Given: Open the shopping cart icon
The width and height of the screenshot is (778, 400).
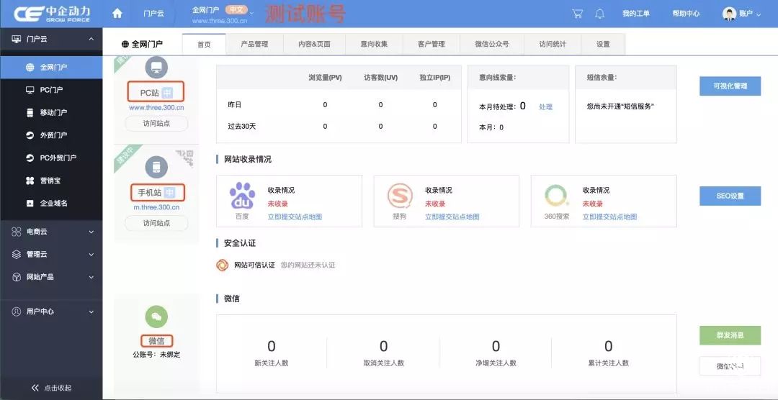Looking at the screenshot, I should pos(577,14).
